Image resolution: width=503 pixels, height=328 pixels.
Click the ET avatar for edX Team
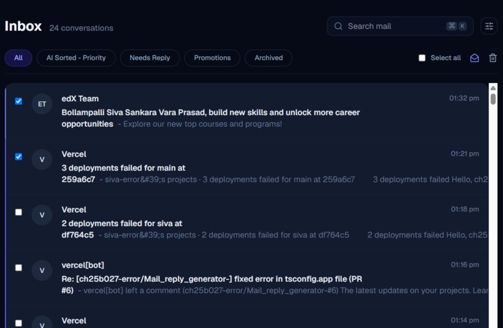point(42,104)
